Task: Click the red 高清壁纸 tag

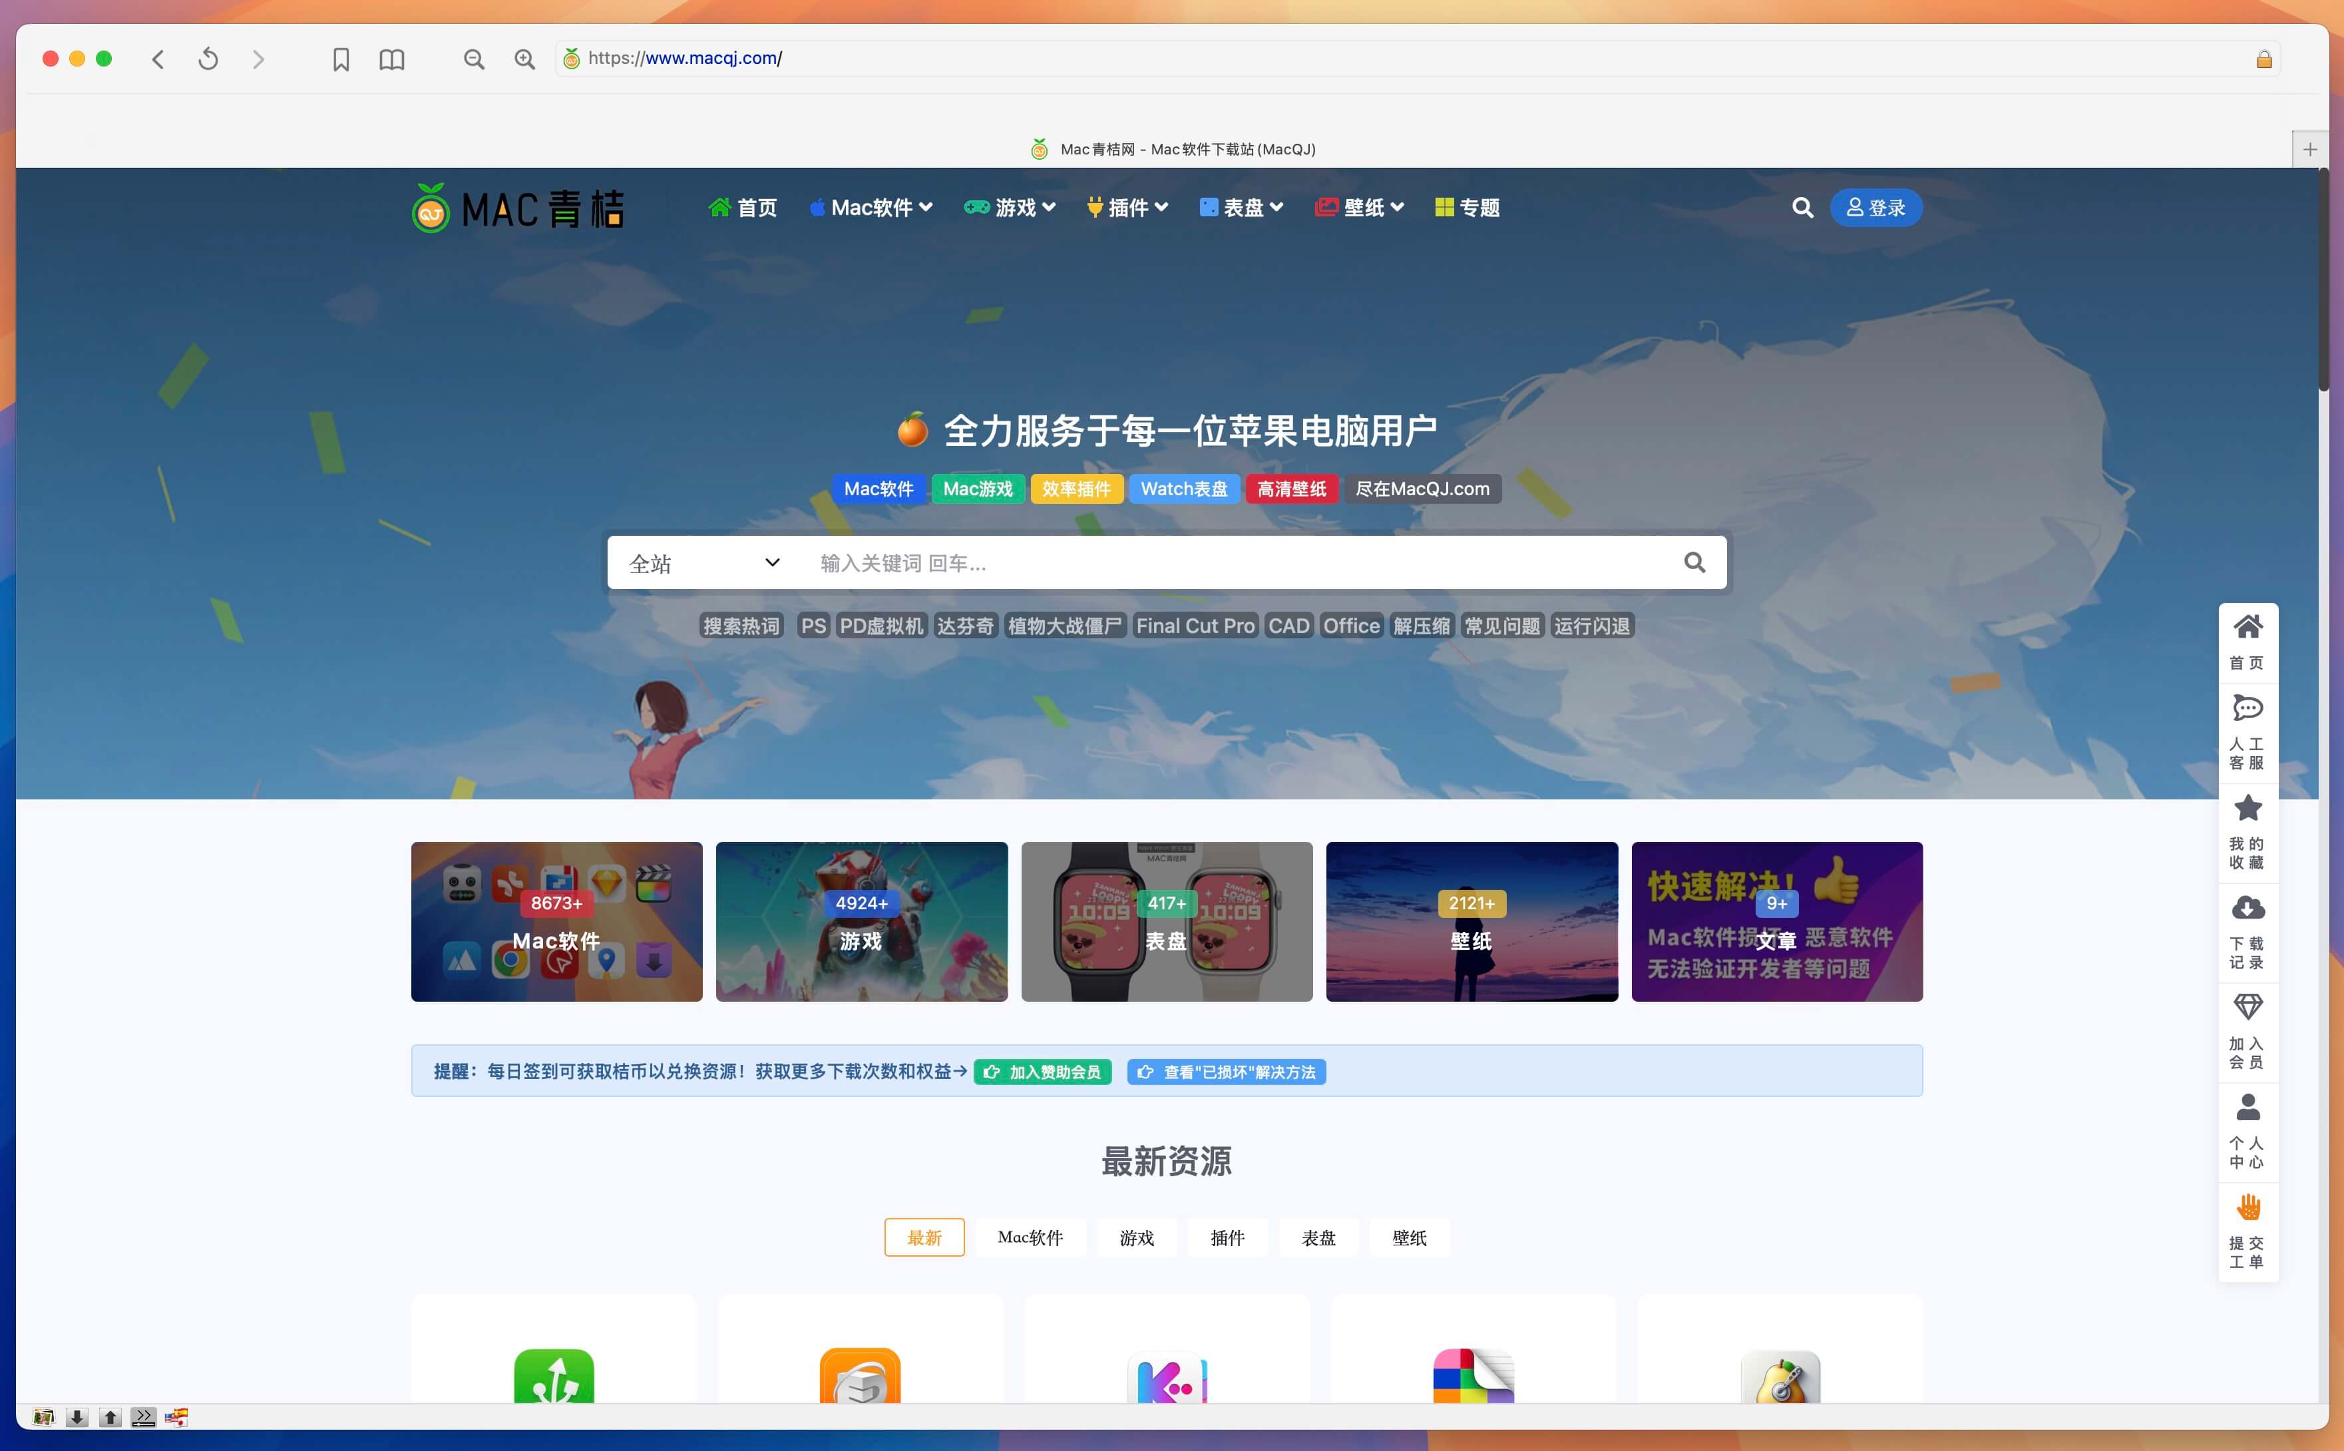Action: point(1291,489)
